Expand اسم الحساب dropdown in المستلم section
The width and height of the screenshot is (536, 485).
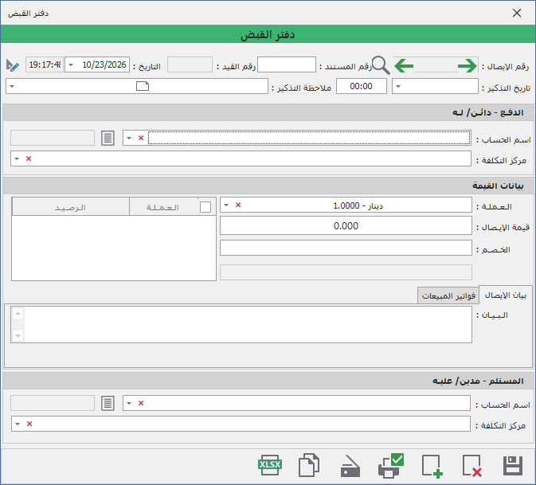click(129, 403)
